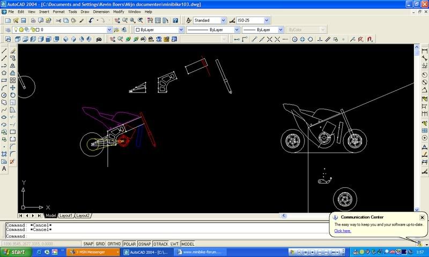Click in the Command line input area
The height and width of the screenshot is (257, 429).
tap(161, 236)
